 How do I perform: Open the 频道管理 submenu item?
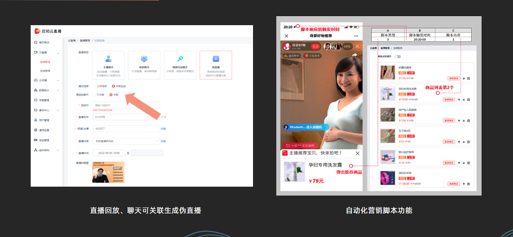pyautogui.click(x=45, y=71)
